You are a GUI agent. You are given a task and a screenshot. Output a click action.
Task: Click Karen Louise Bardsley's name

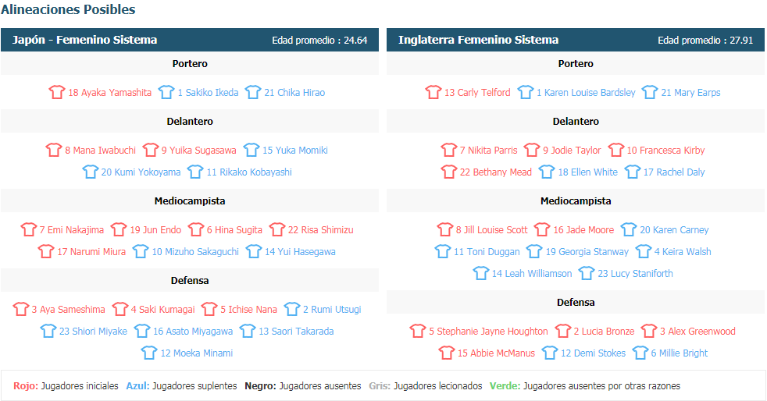coord(586,92)
